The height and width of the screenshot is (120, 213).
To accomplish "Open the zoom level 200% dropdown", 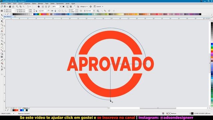I will tap(61, 7).
